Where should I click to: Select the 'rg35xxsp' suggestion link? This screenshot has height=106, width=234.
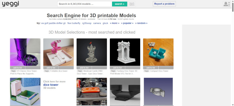tap(87, 23)
